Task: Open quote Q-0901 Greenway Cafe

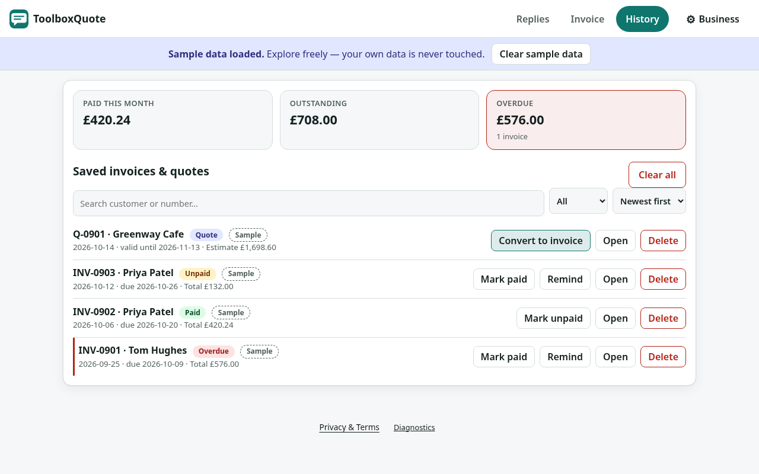Action: (x=616, y=241)
